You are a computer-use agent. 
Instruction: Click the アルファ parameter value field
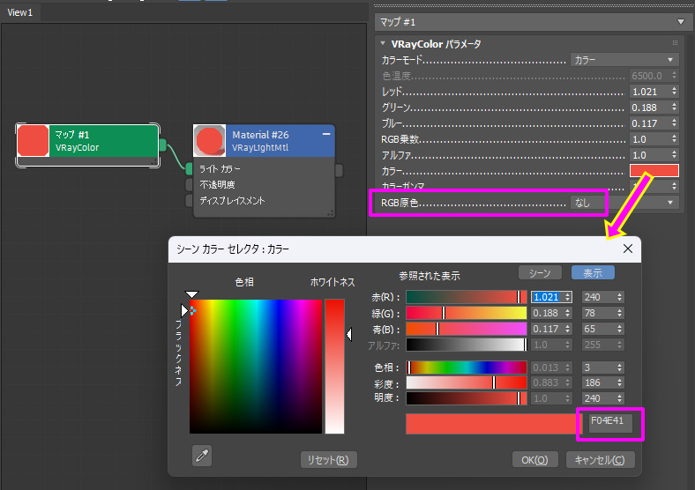(x=649, y=155)
